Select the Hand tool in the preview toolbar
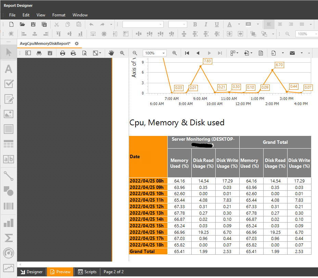The height and width of the screenshot is (278, 318). (111, 53)
